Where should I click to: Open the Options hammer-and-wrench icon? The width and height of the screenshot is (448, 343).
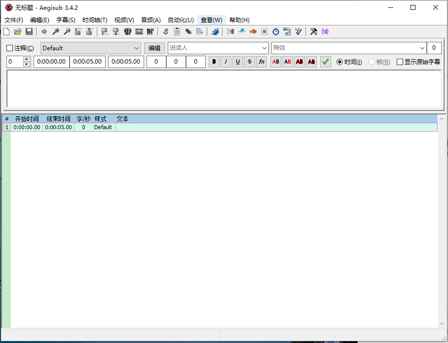[313, 32]
